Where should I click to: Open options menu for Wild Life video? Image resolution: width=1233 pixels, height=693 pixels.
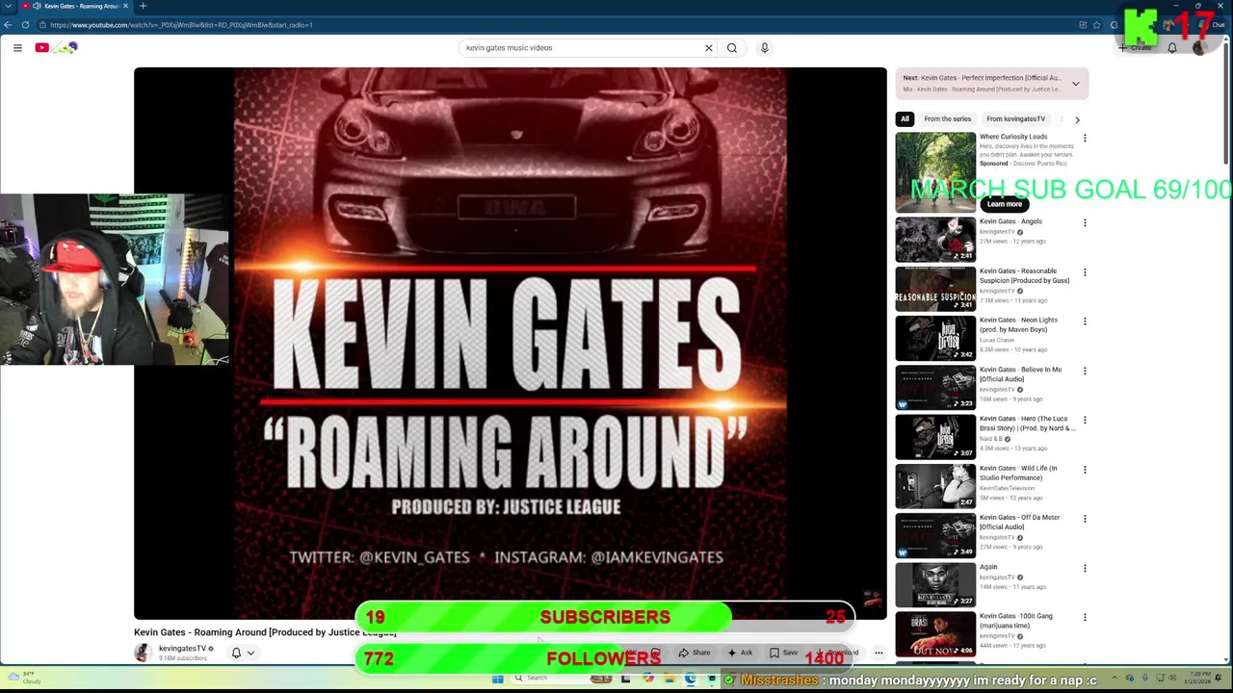[x=1085, y=470]
